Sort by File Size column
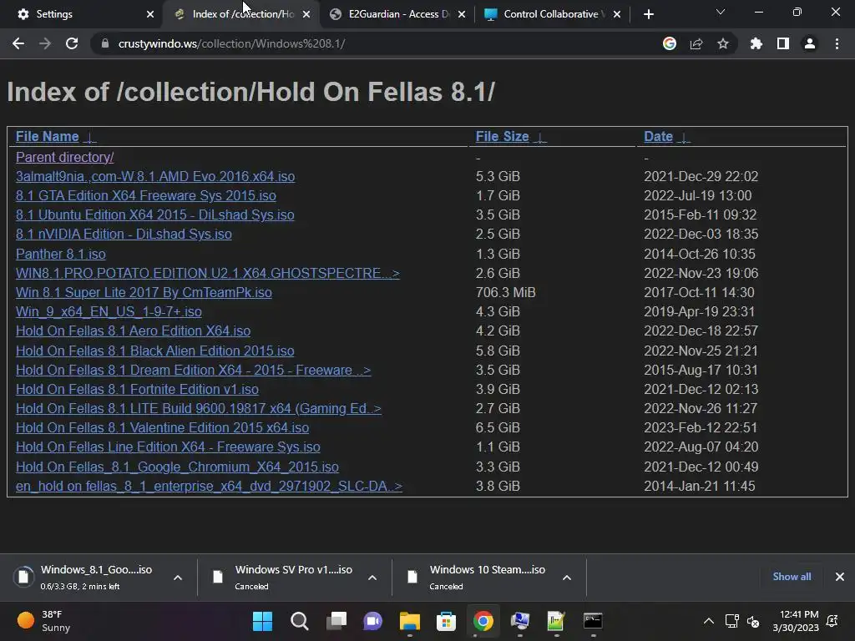The width and height of the screenshot is (855, 641). (502, 136)
